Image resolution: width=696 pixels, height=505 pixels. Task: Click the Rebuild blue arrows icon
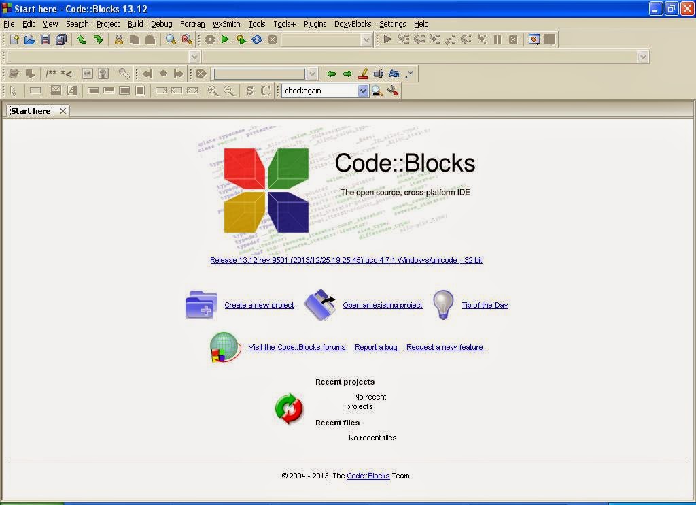[257, 39]
